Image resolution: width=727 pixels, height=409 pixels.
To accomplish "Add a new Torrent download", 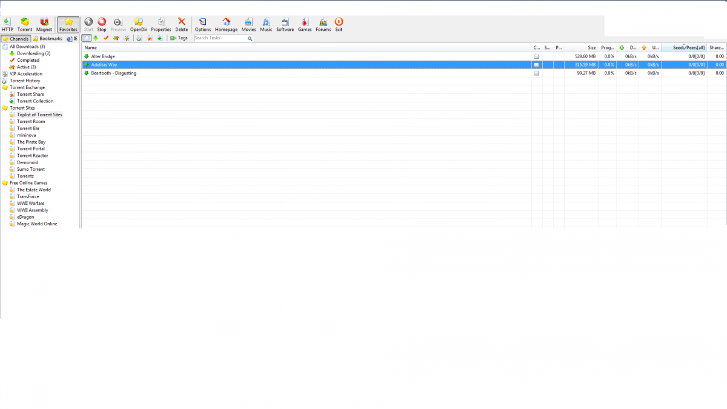I will pyautogui.click(x=25, y=24).
